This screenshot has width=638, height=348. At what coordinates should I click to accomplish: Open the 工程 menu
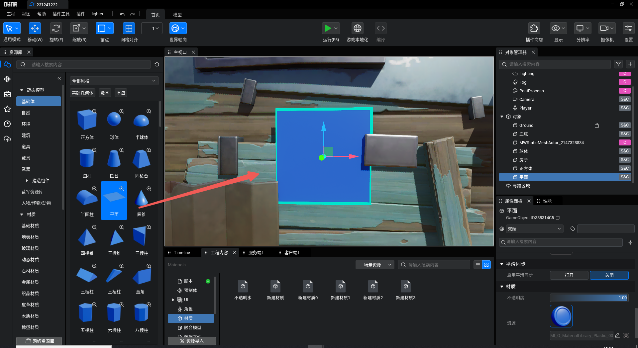click(11, 14)
